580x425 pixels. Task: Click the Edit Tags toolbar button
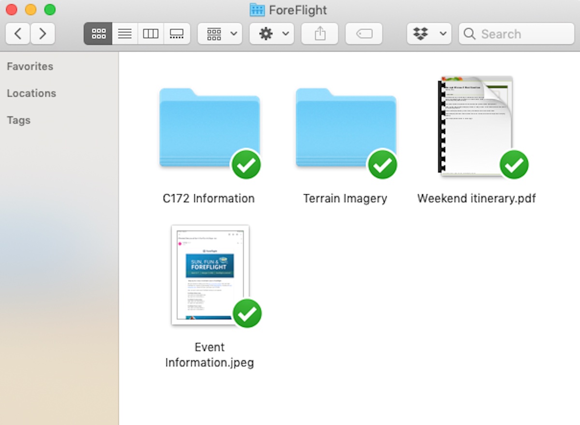pos(364,34)
